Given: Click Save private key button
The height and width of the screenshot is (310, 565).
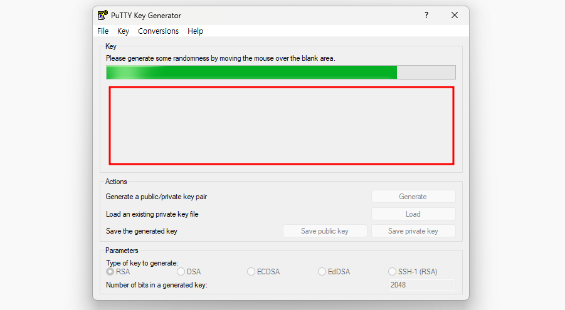Looking at the screenshot, I should pos(413,231).
